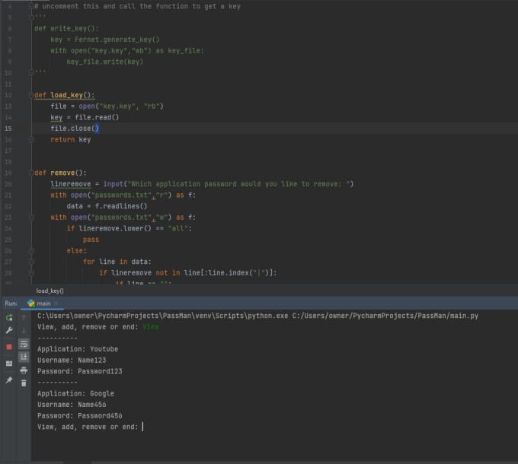Click Password: Password456 in console

80,415
